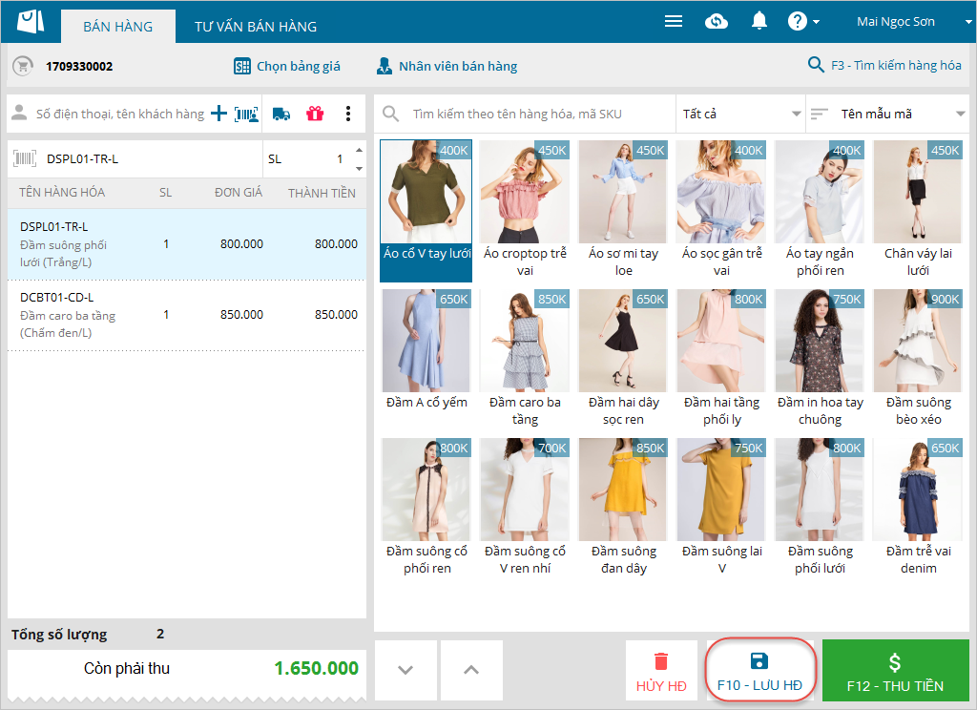Expand the Tên mẫu mã sort dropdown
This screenshot has height=710, width=977.
pos(887,114)
